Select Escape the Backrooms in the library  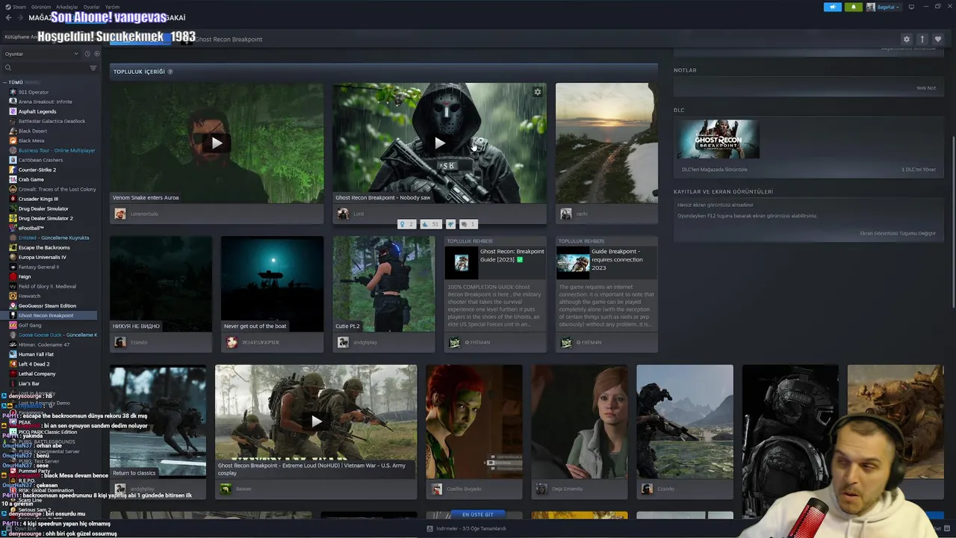click(x=44, y=247)
